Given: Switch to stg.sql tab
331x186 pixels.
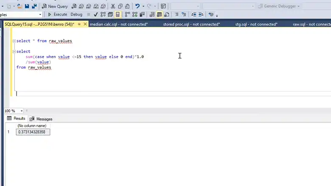Looking at the screenshot, I should tap(256, 24).
